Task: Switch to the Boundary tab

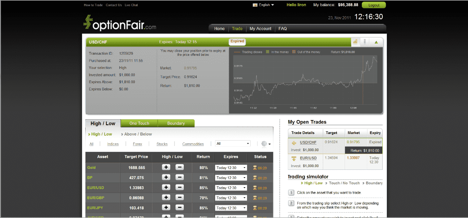Action: (176, 123)
